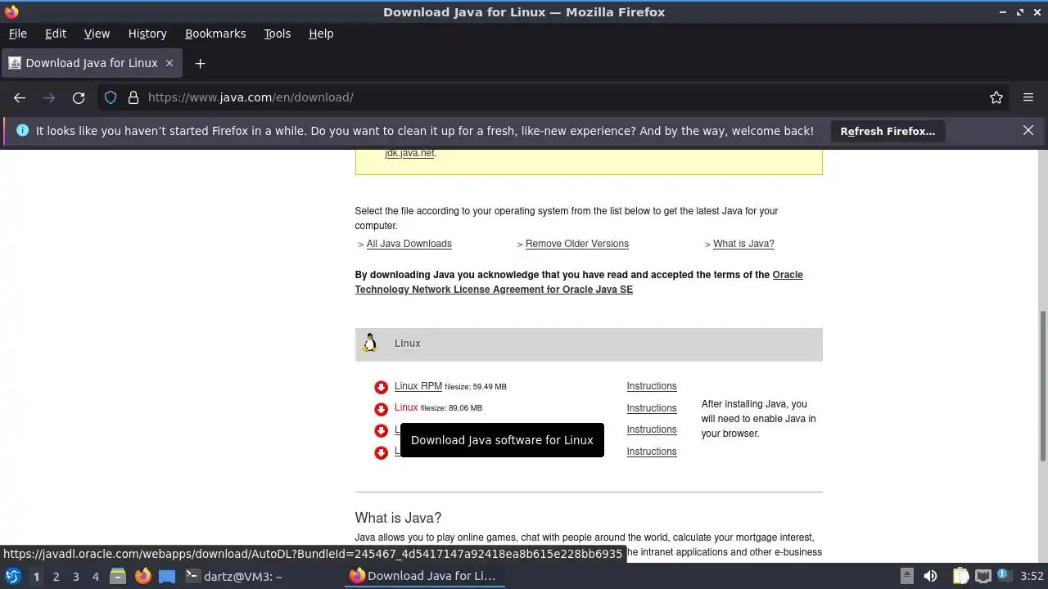
Task: Open the All Java Downloads link
Action: pos(409,244)
